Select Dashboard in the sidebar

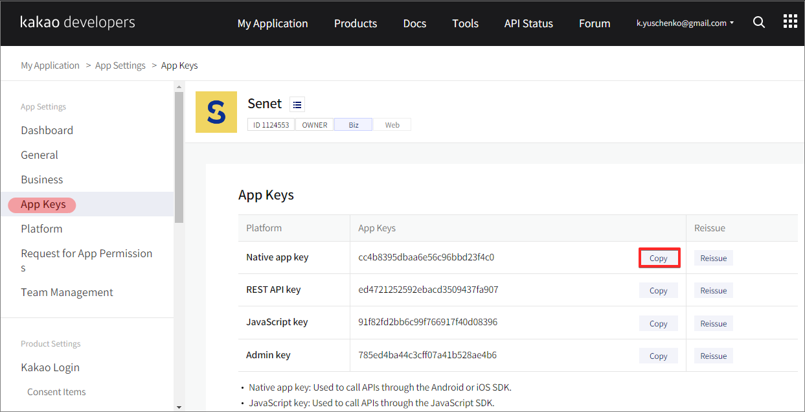[47, 130]
